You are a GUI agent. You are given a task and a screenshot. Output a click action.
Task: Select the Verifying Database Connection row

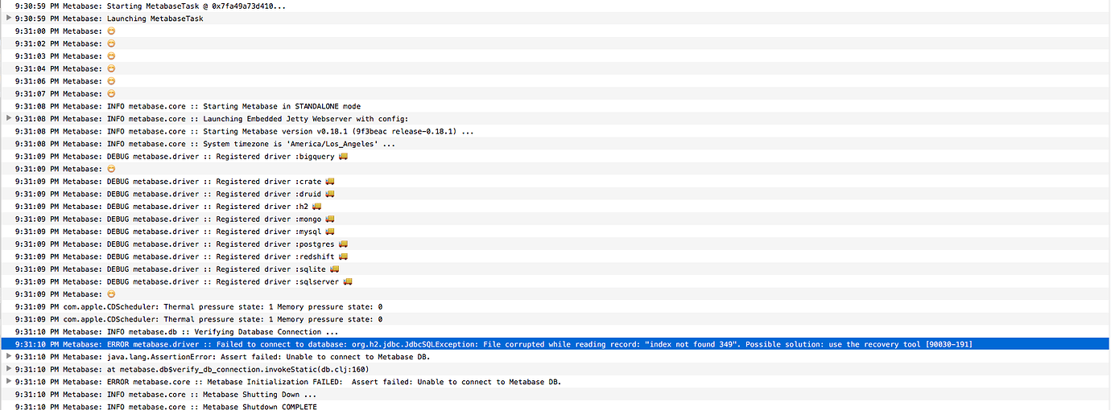tap(555, 332)
